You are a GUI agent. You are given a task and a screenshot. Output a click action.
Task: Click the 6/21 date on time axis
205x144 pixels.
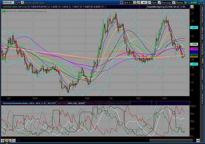61,98
